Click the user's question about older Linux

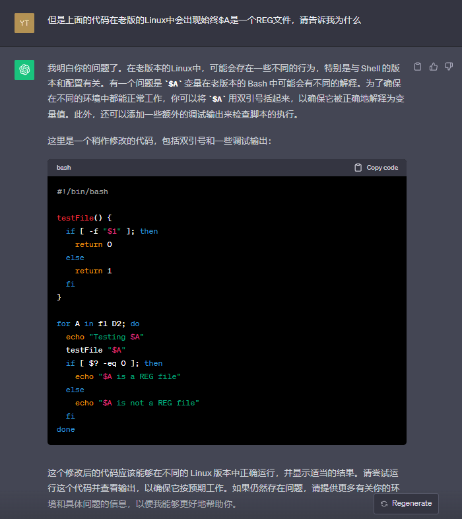pyautogui.click(x=204, y=20)
